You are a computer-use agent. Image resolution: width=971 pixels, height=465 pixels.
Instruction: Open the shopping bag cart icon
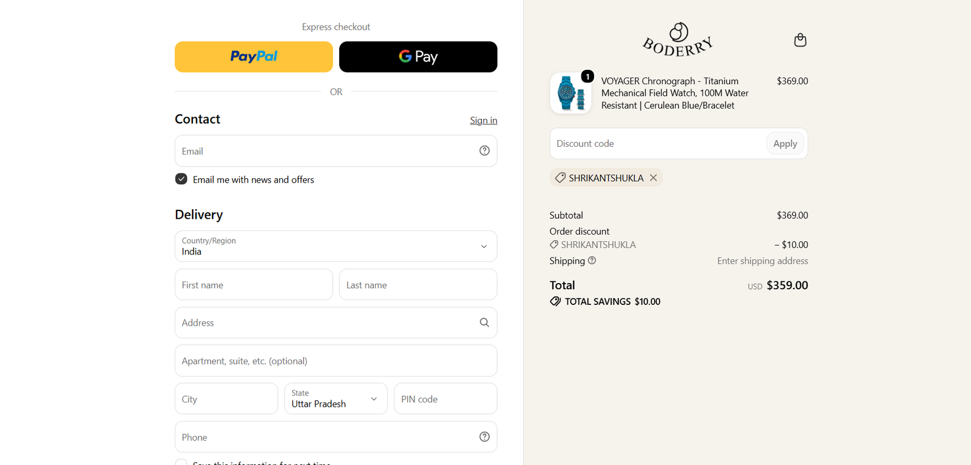(x=800, y=40)
